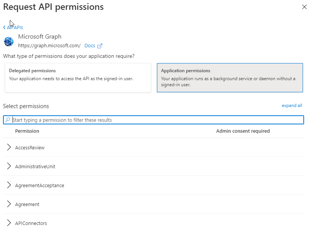Click the Microsoft Graph logo icon
This screenshot has height=231, width=309.
click(8, 41)
